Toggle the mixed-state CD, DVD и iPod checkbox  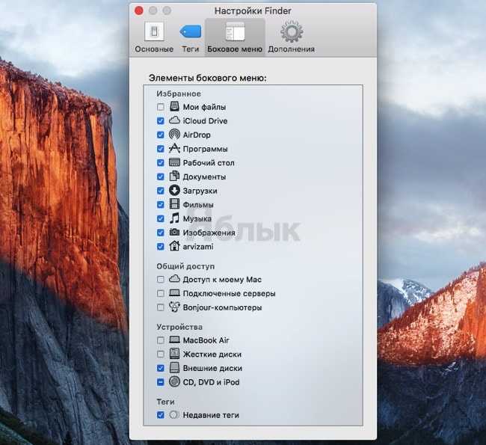pos(161,382)
